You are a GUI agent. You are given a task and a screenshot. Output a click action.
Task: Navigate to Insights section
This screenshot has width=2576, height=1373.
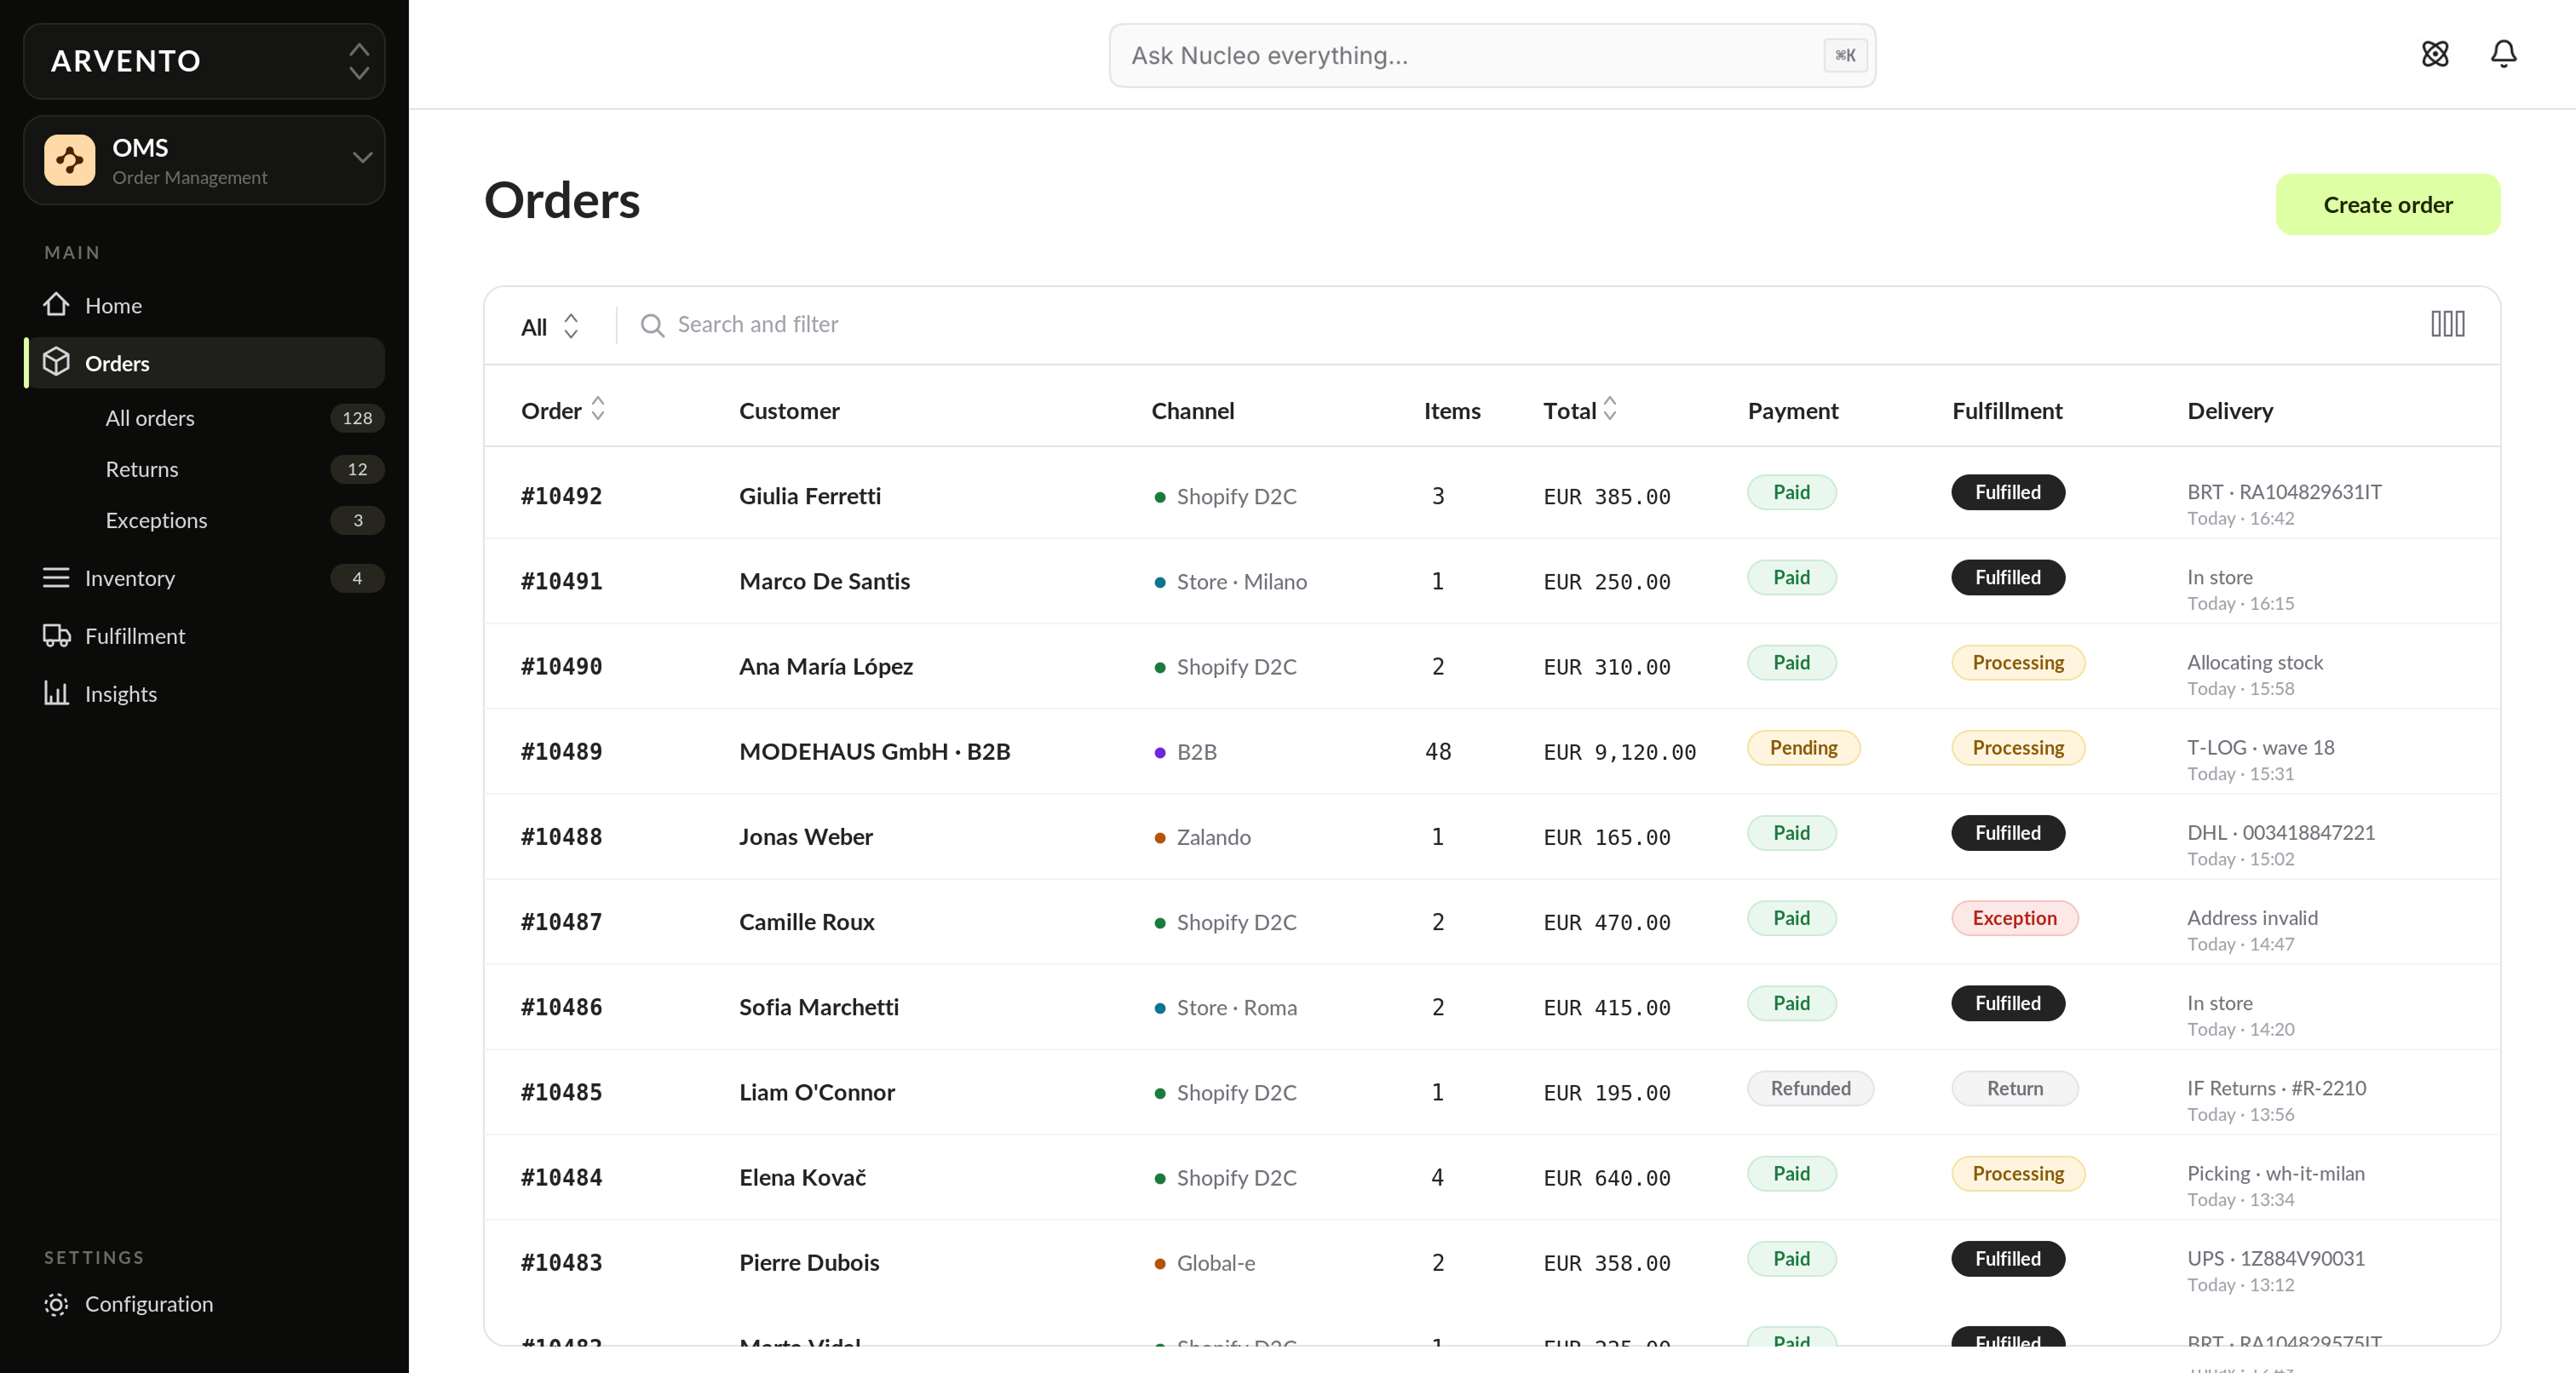pyautogui.click(x=204, y=694)
